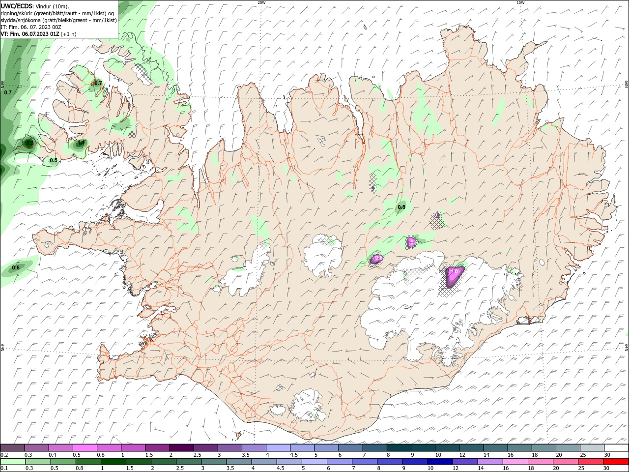Pick the deep blue 10 swatch in rain scale

click(439, 462)
